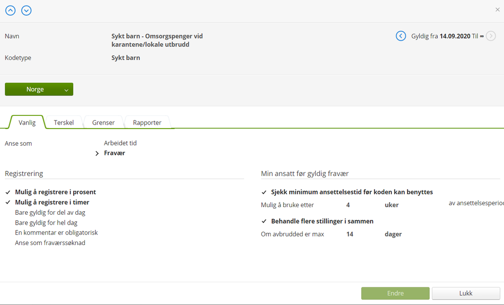Click the down arrow navigation icon
This screenshot has width=504, height=305.
[x=26, y=10]
